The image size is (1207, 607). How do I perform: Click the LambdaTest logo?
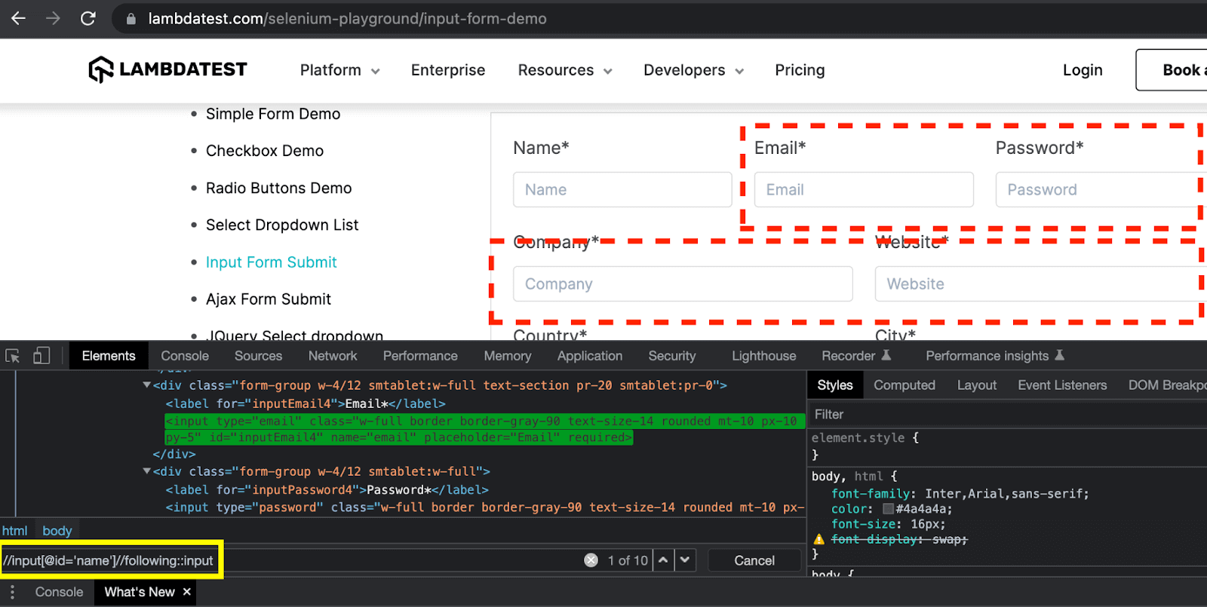coord(167,69)
